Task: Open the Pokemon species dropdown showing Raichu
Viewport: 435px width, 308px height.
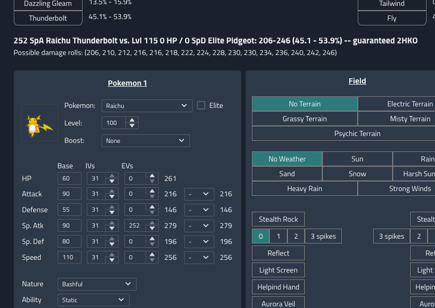Action: 147,106
